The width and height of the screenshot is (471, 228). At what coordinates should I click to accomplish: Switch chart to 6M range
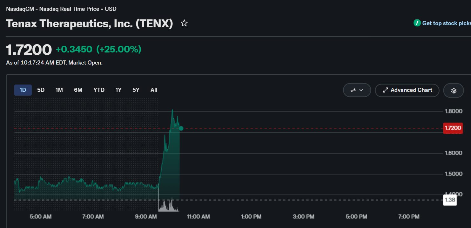[x=78, y=90]
